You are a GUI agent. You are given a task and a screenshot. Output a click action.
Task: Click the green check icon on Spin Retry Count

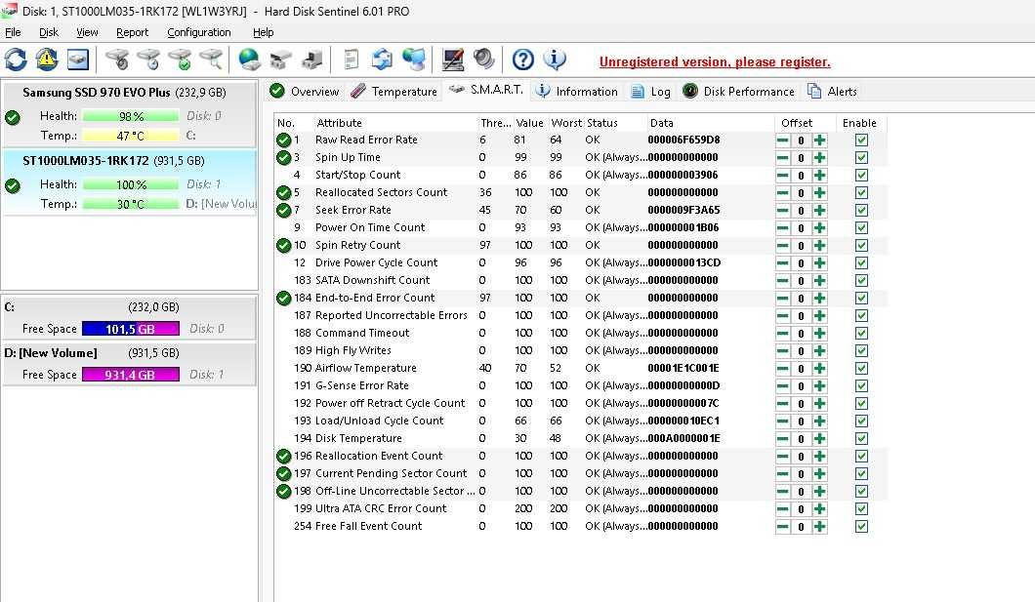click(x=284, y=245)
